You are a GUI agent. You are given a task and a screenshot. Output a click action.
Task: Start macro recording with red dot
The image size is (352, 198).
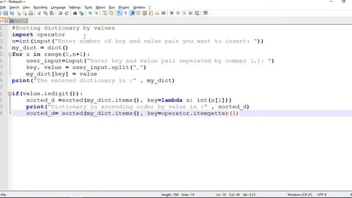click(x=172, y=13)
